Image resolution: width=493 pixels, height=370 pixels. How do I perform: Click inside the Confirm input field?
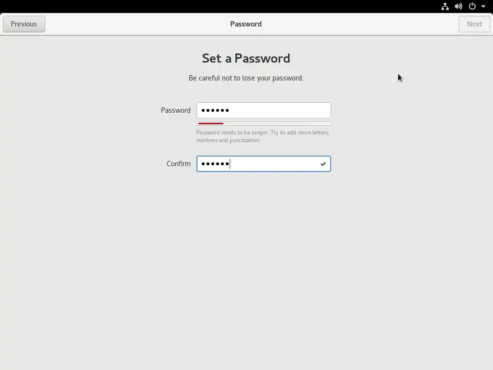coord(270,164)
